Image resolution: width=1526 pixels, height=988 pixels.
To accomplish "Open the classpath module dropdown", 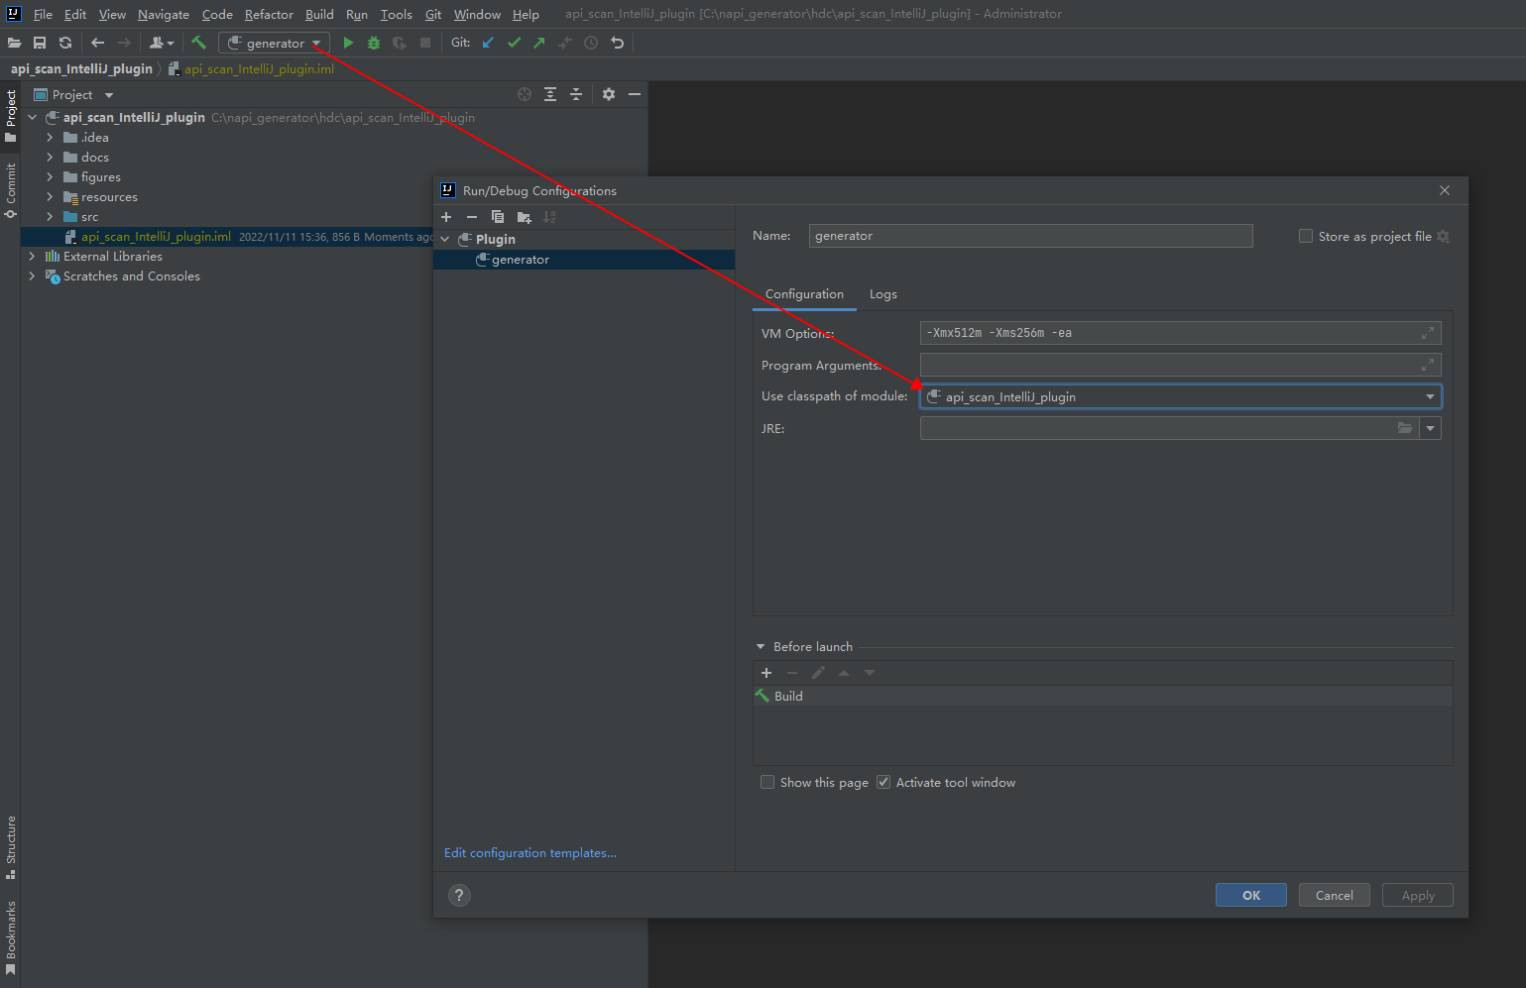I will pyautogui.click(x=1430, y=396).
